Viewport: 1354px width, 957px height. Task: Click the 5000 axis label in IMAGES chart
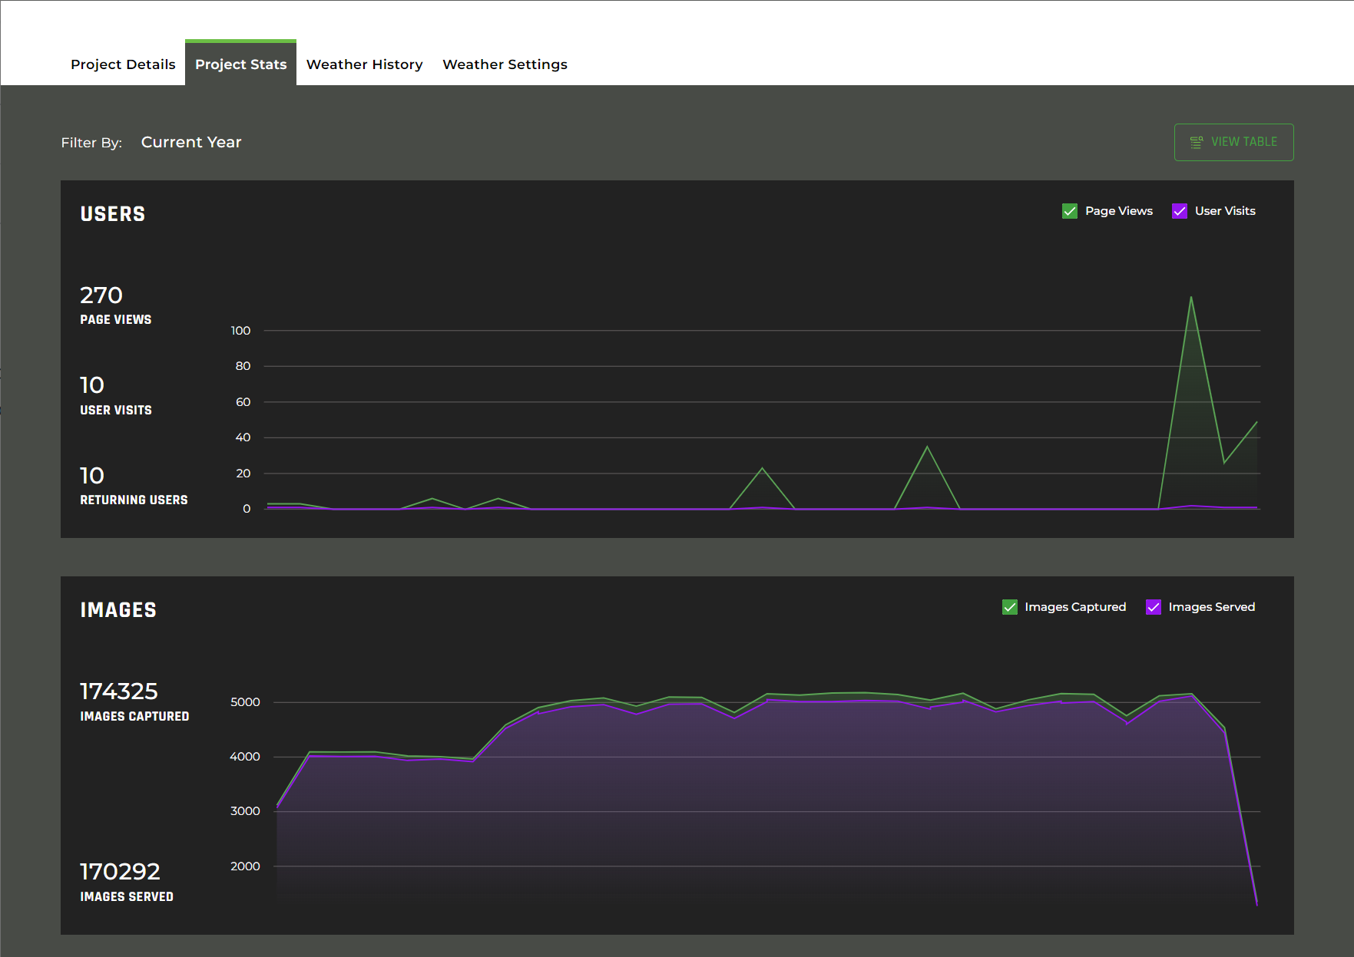click(x=245, y=702)
